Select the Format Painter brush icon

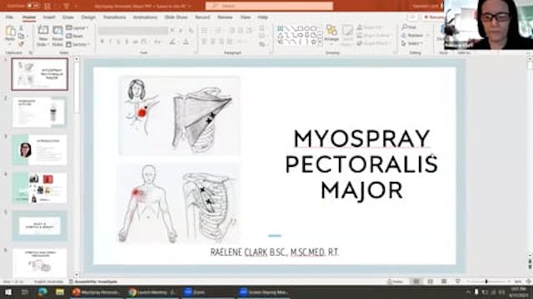tap(21, 44)
